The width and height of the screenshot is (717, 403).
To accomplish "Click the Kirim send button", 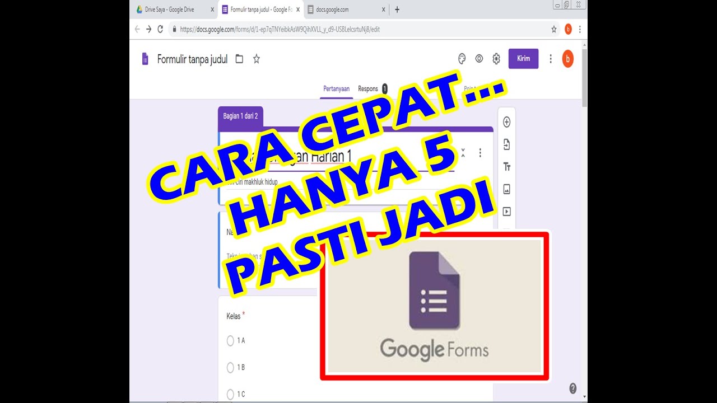I will pos(523,59).
